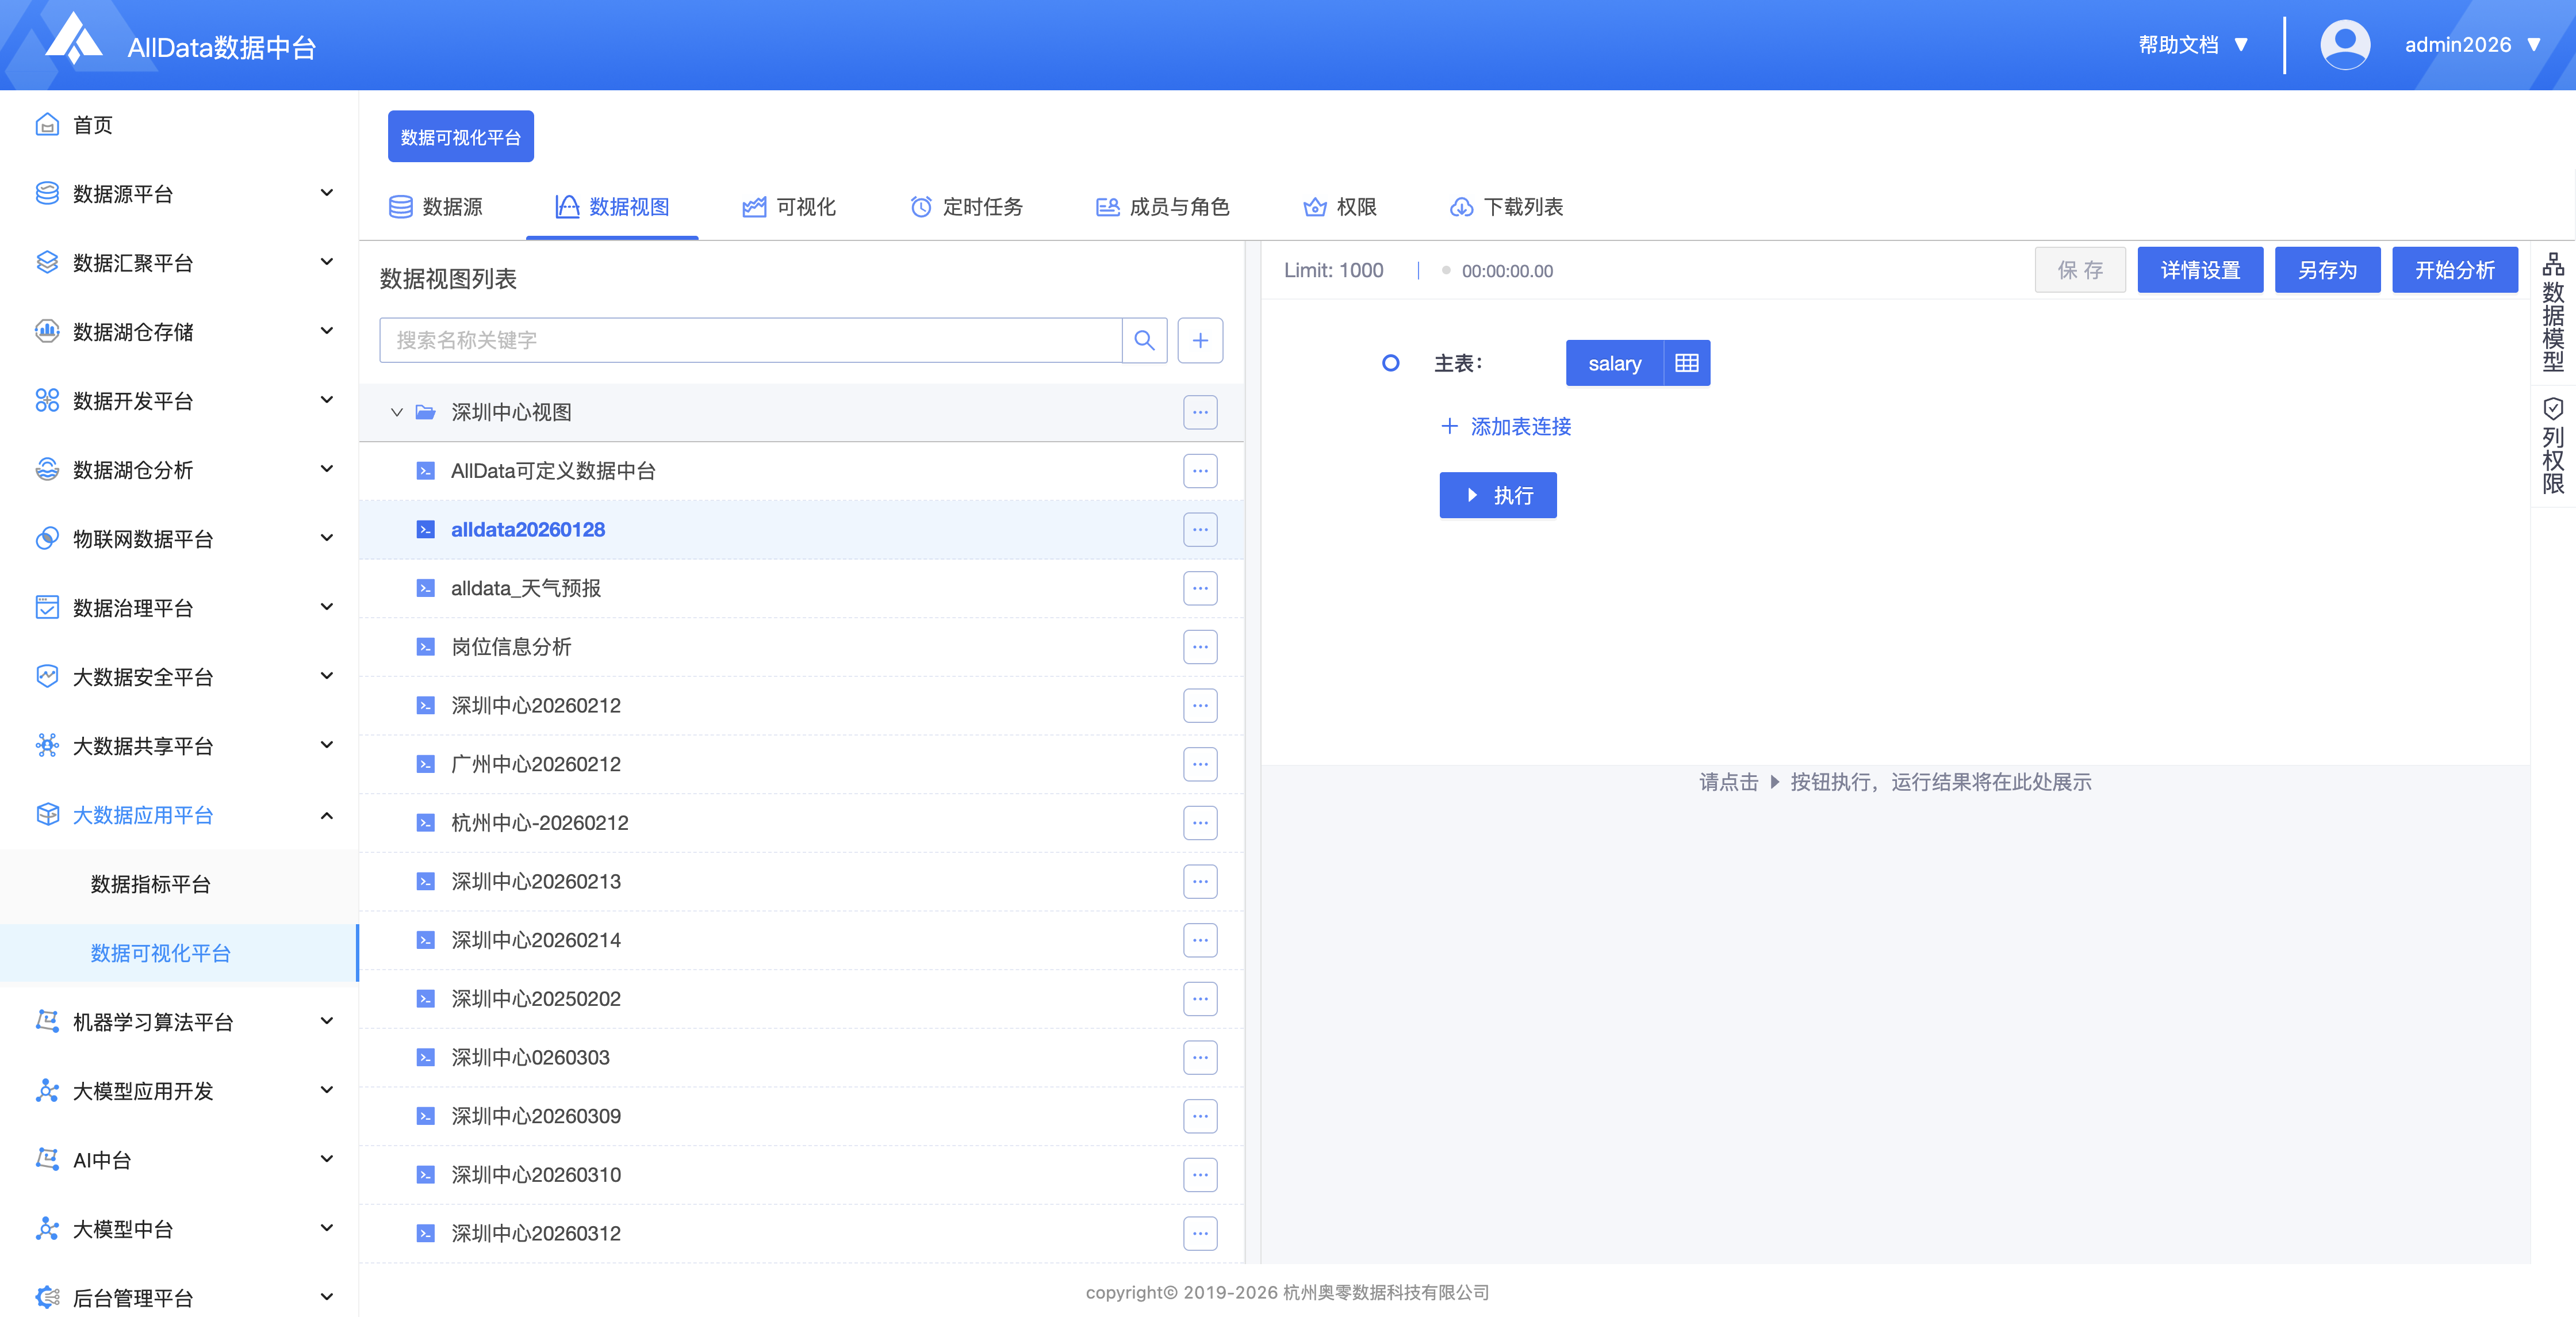Open more options for 深圳中心20260214

click(1200, 940)
